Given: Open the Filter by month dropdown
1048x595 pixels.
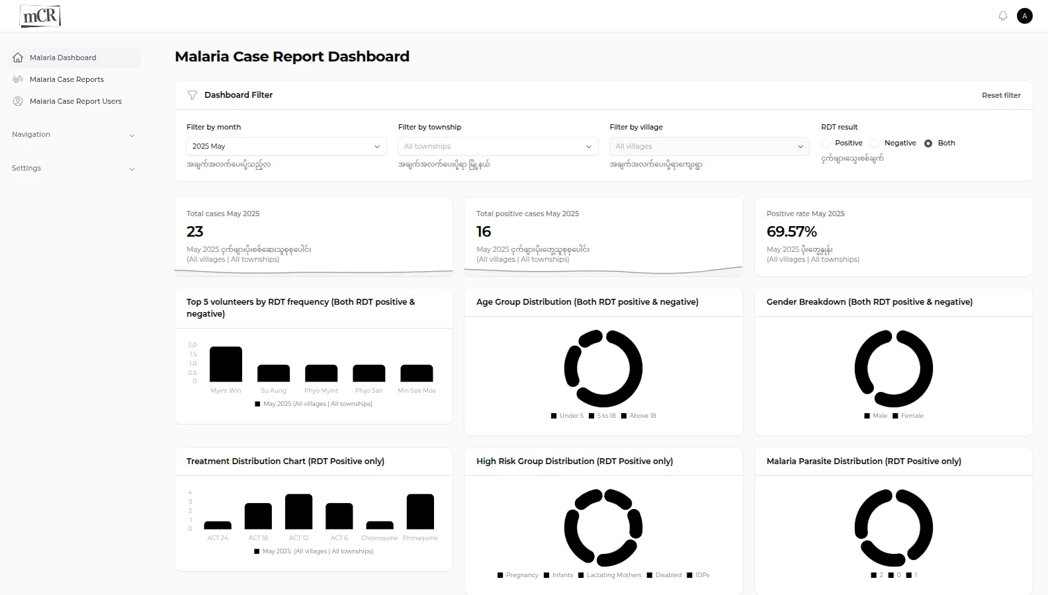Looking at the screenshot, I should 286,146.
